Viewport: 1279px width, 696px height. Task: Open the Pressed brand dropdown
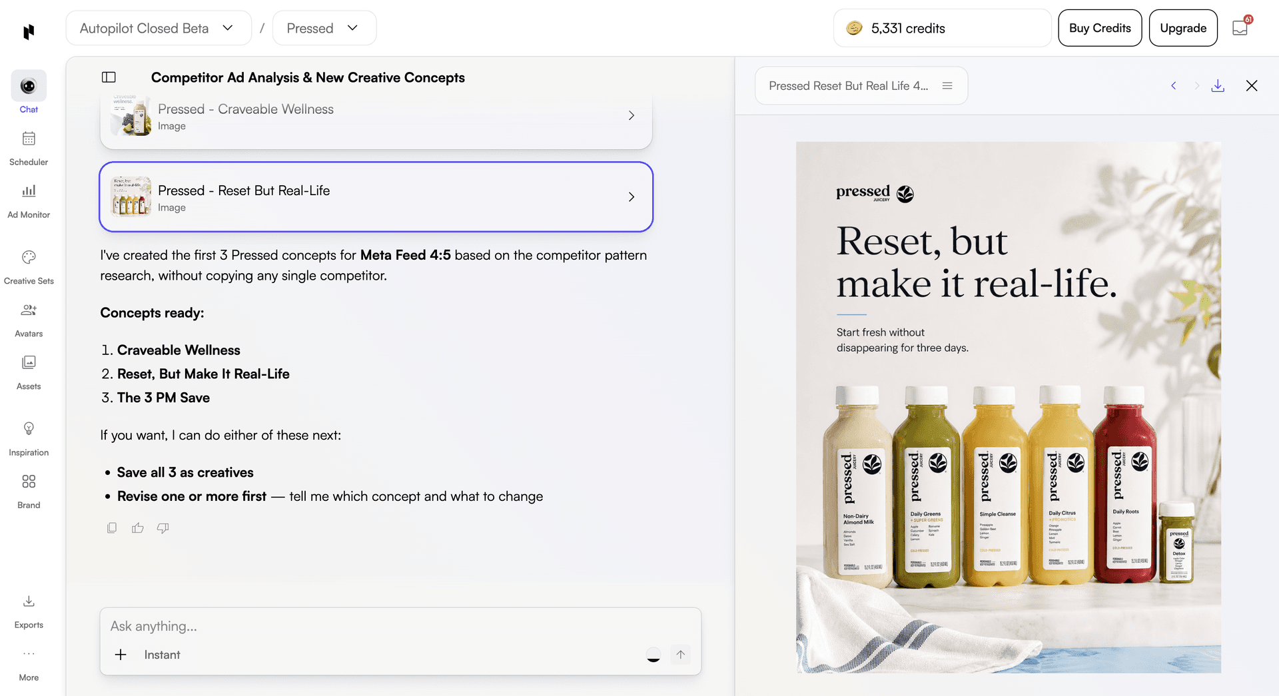click(x=324, y=28)
